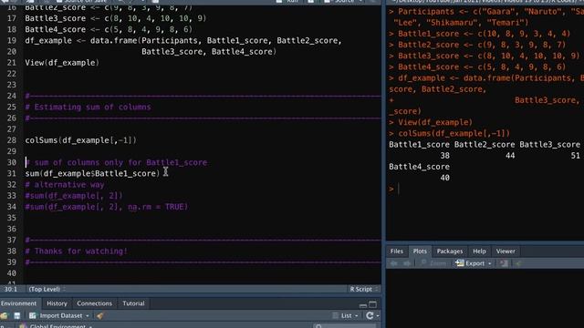
Task: Click the console prompt input line
Action: 485,189
